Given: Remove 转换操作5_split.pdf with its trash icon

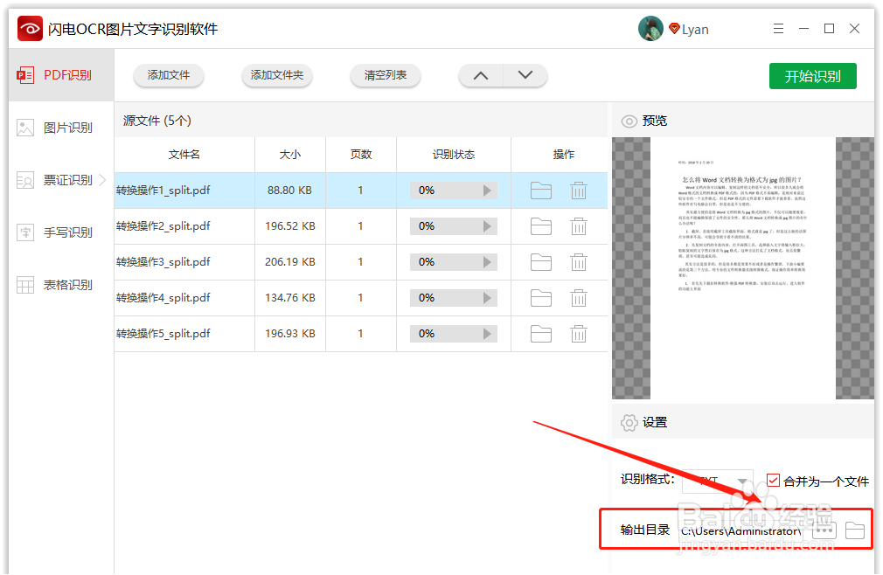Looking at the screenshot, I should pyautogui.click(x=579, y=333).
